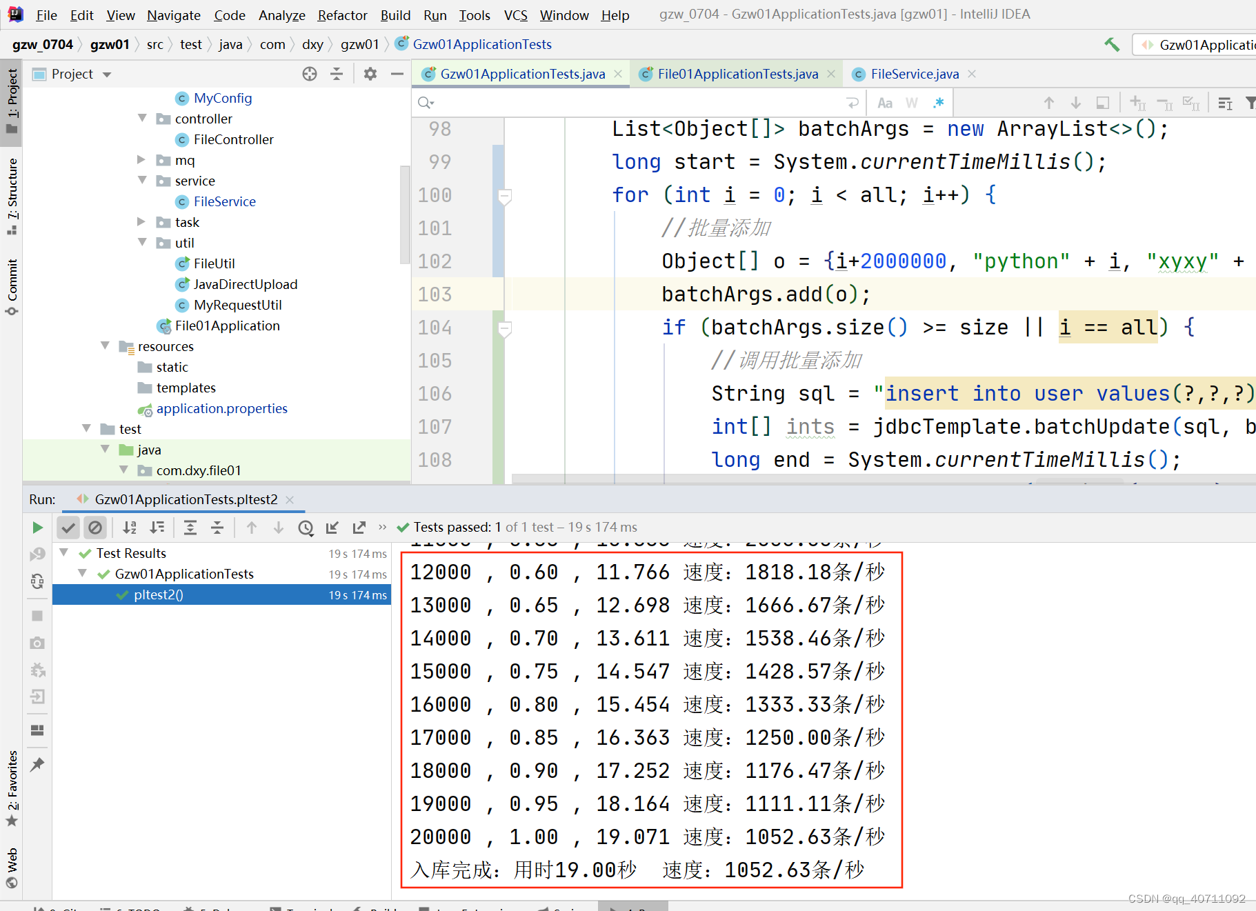Screen dimensions: 1256x911
Task: Collapse all test results icon
Action: 217,528
